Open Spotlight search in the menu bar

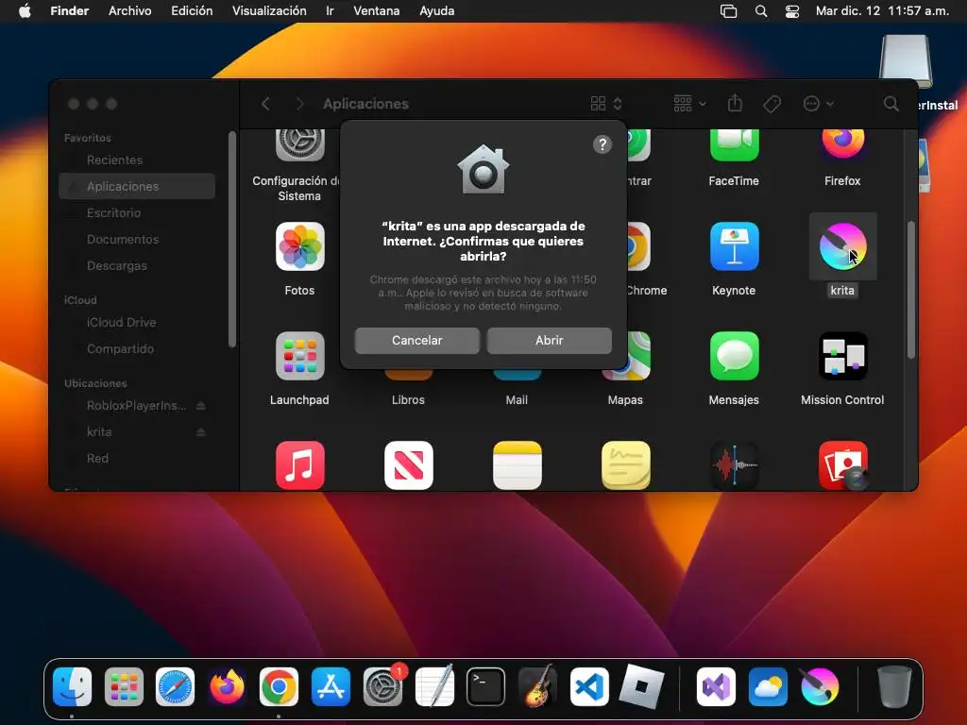(761, 11)
